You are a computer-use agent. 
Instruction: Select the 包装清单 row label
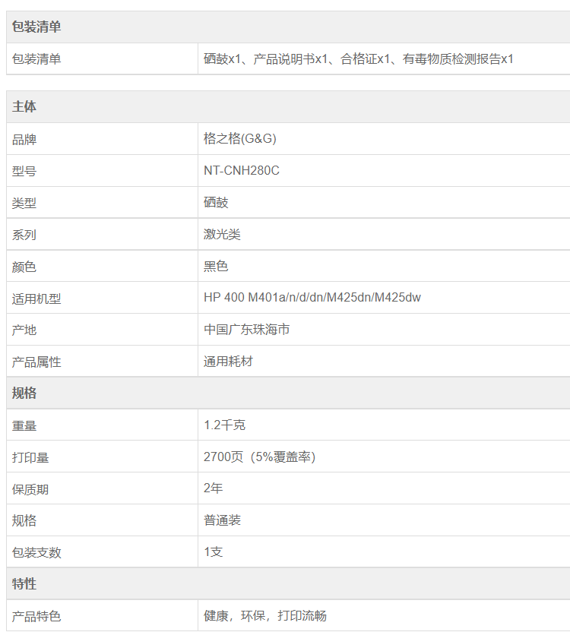point(36,58)
